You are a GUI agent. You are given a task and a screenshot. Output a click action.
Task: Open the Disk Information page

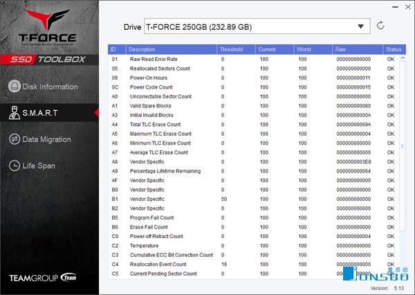tap(50, 87)
